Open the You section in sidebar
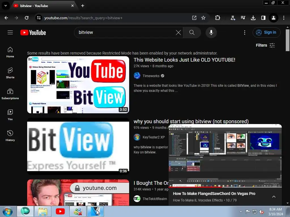The image size is (290, 217). 10,115
